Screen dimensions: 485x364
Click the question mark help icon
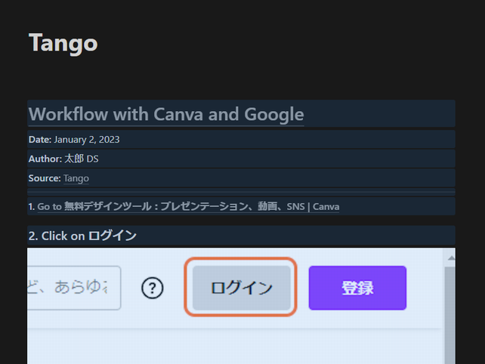click(152, 288)
